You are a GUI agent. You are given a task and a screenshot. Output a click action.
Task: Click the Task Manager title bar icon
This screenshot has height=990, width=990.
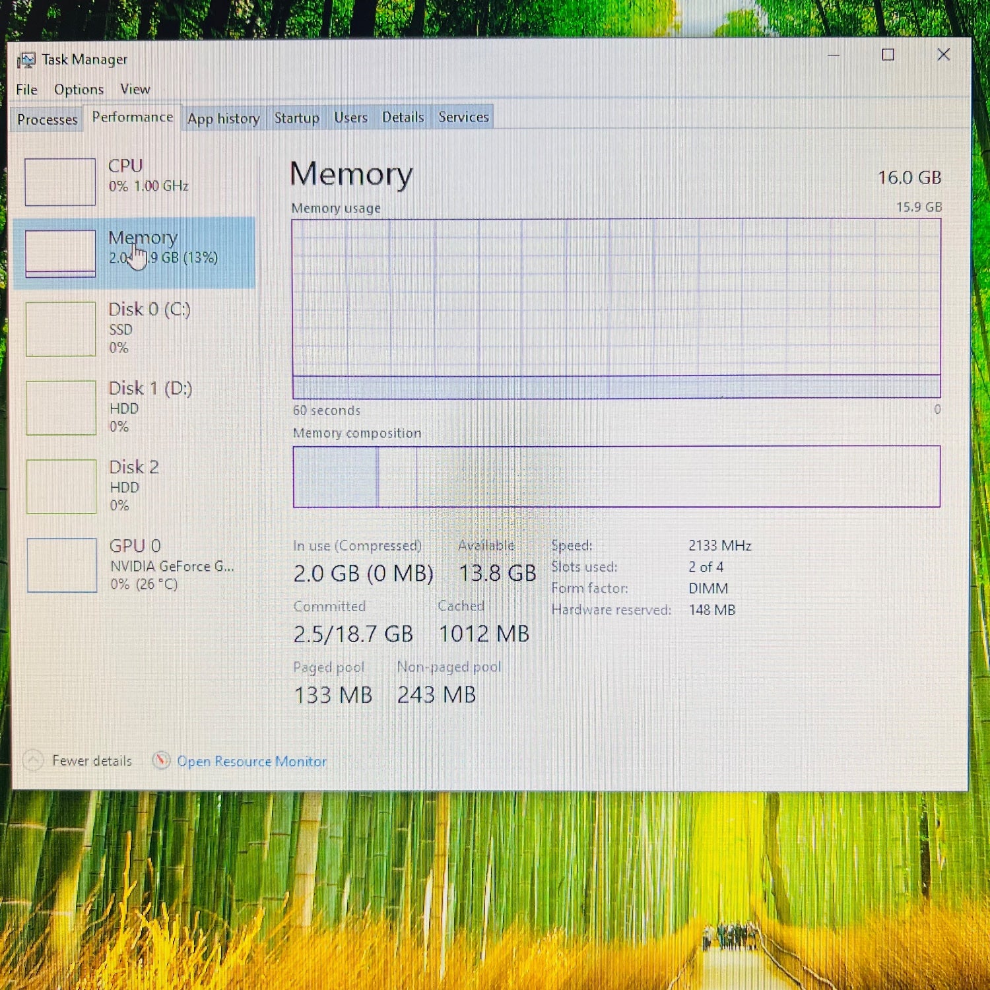click(26, 60)
